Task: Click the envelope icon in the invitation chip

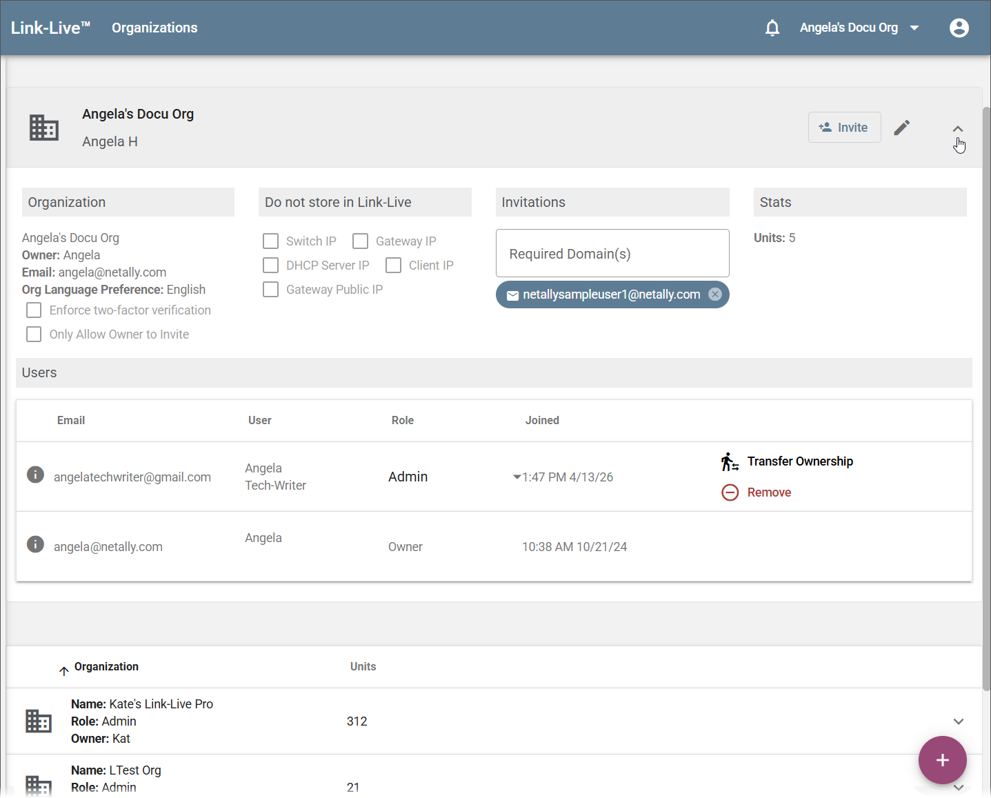Action: [512, 295]
